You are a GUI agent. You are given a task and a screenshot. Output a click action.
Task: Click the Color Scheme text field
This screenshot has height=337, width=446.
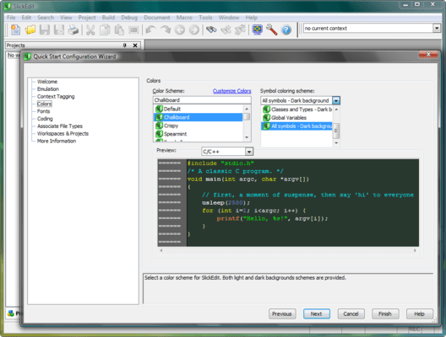(202, 100)
